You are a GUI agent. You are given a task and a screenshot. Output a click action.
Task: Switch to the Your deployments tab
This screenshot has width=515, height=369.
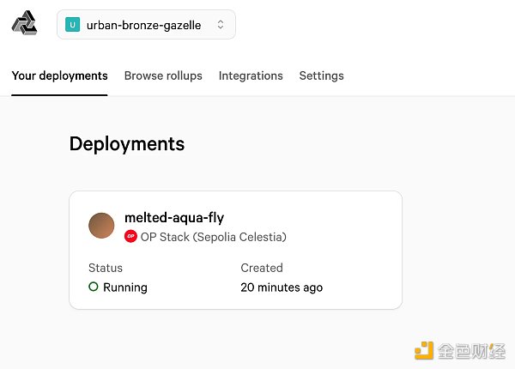59,76
